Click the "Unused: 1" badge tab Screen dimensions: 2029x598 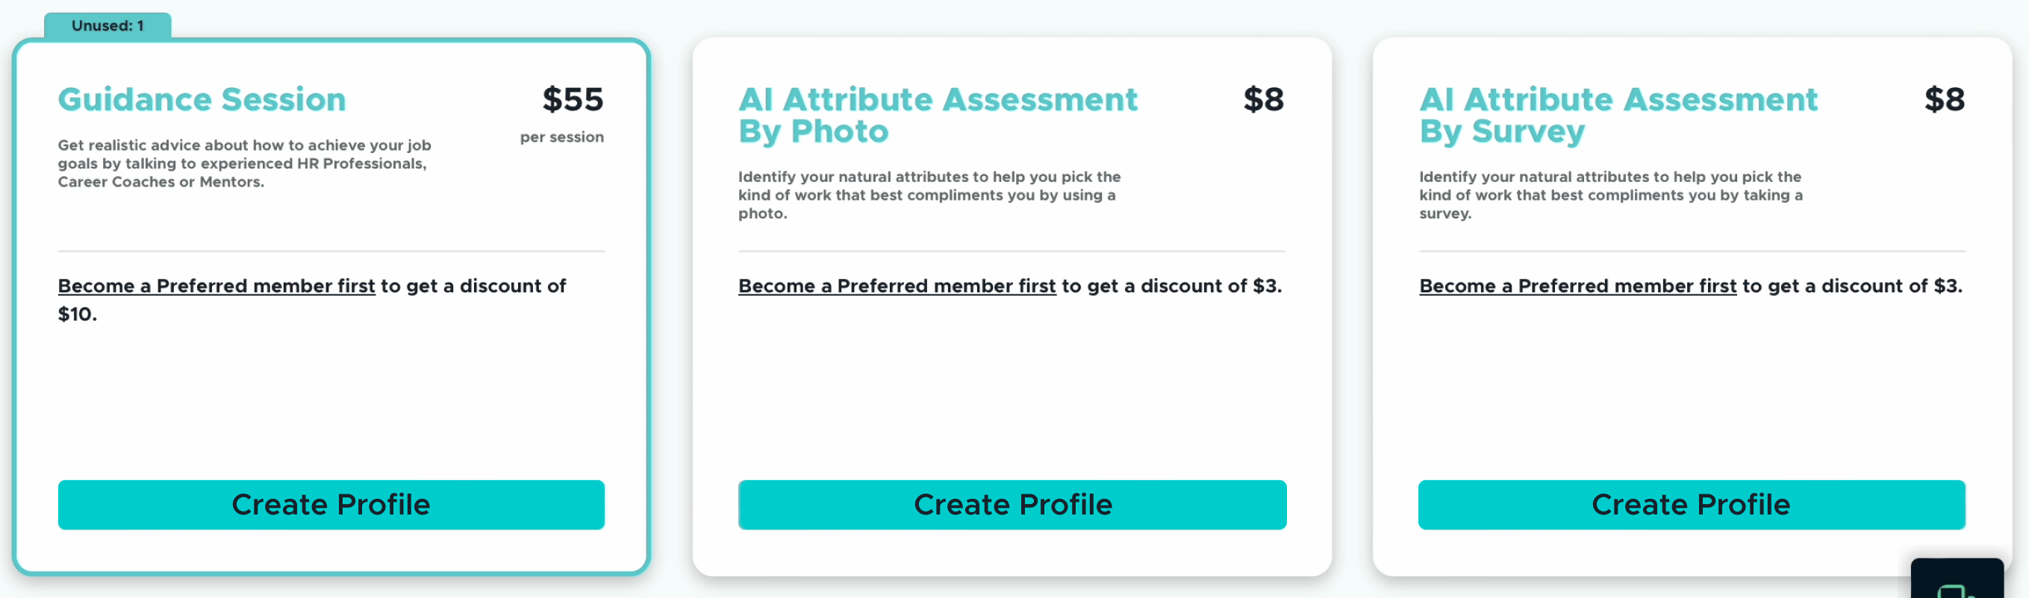108,26
